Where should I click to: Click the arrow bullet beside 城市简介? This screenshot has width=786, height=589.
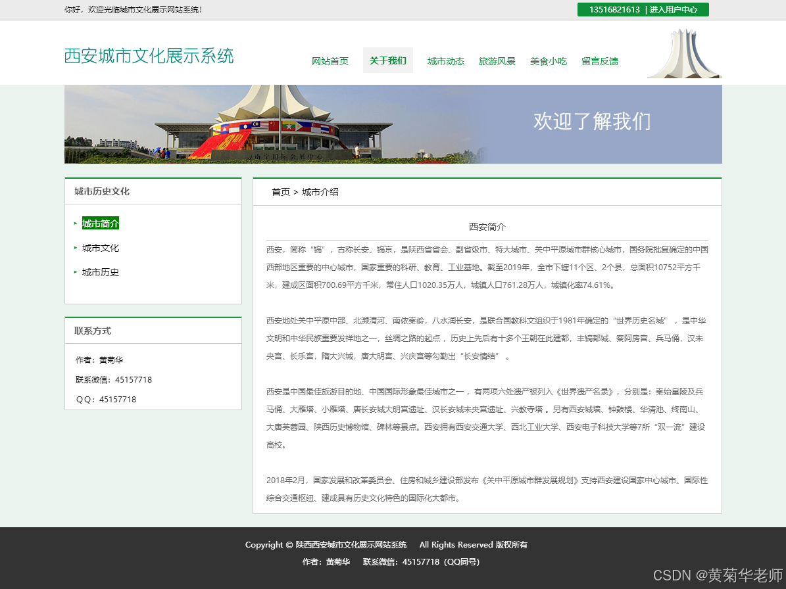tap(76, 224)
